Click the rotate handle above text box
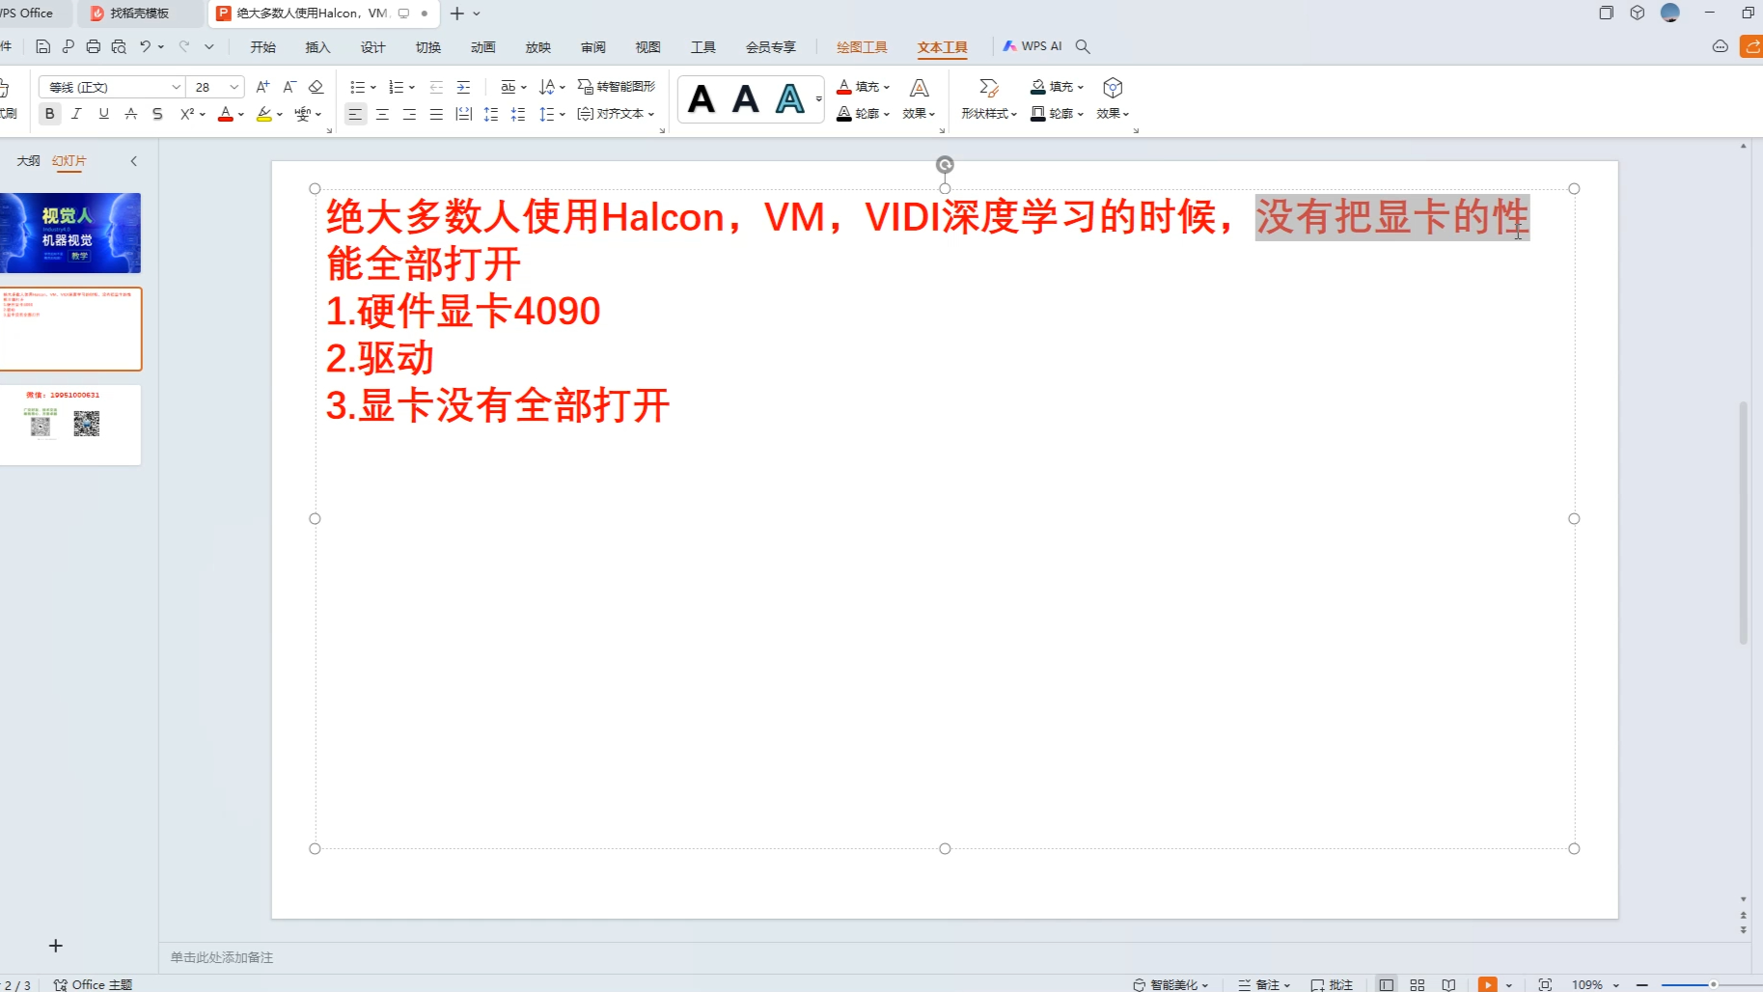1763x992 pixels. point(945,165)
